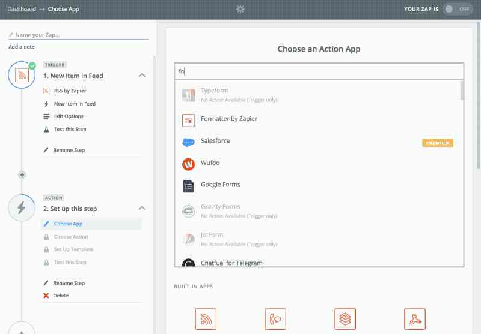Image resolution: width=481 pixels, height=334 pixels.
Task: Click the action step lightning bolt circle
Action: (22, 208)
